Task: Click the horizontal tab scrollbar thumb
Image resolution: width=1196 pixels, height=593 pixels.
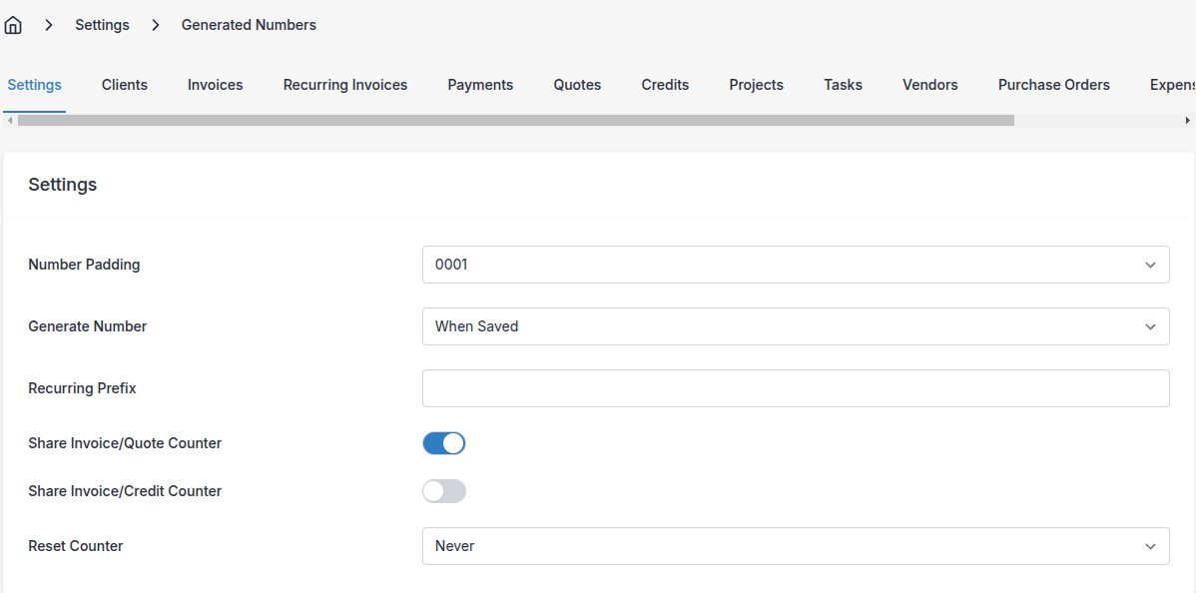Action: coord(515,120)
